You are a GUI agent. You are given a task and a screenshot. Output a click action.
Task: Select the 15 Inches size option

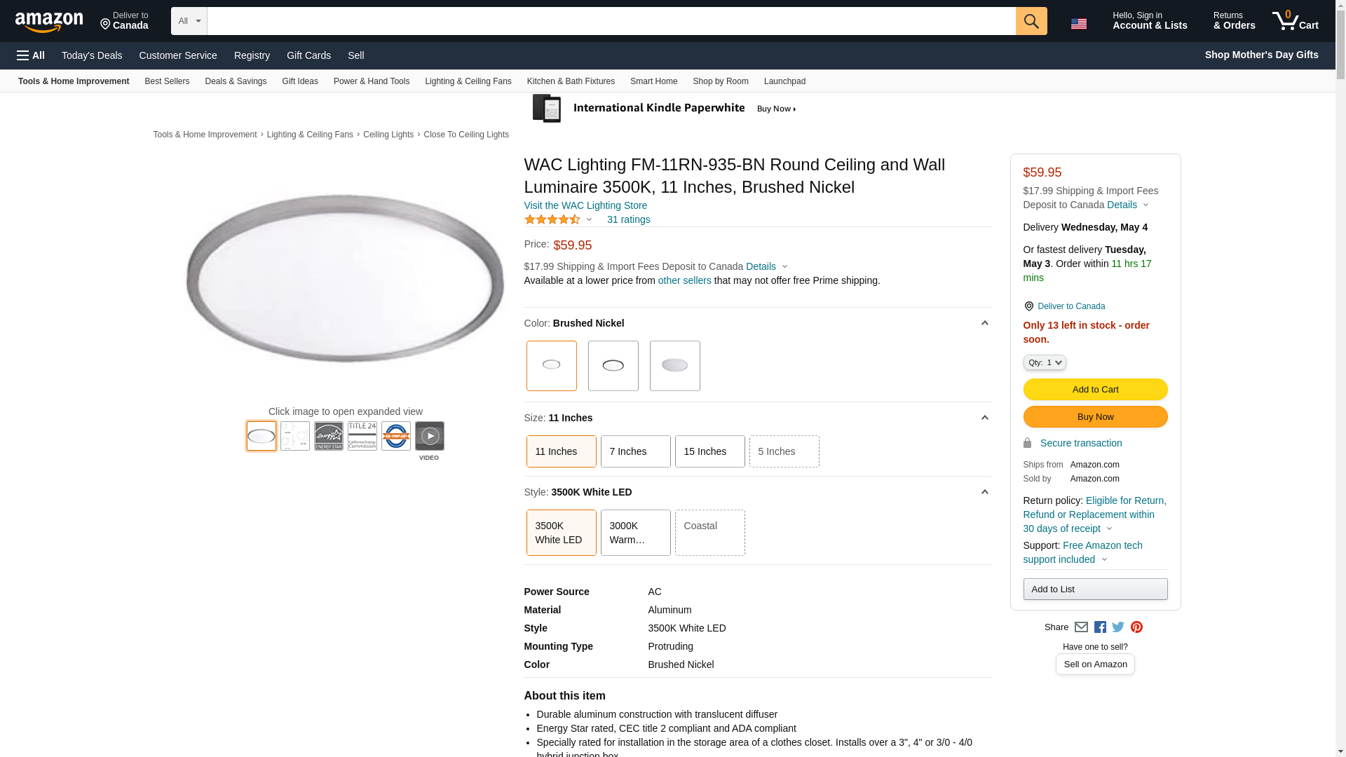(x=709, y=451)
